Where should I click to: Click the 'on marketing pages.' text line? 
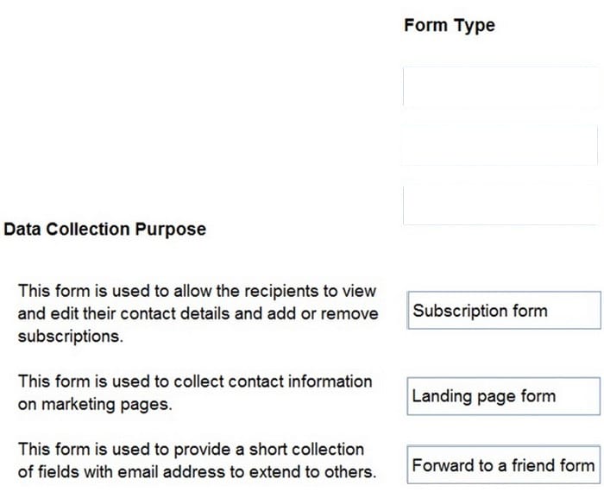coord(95,404)
